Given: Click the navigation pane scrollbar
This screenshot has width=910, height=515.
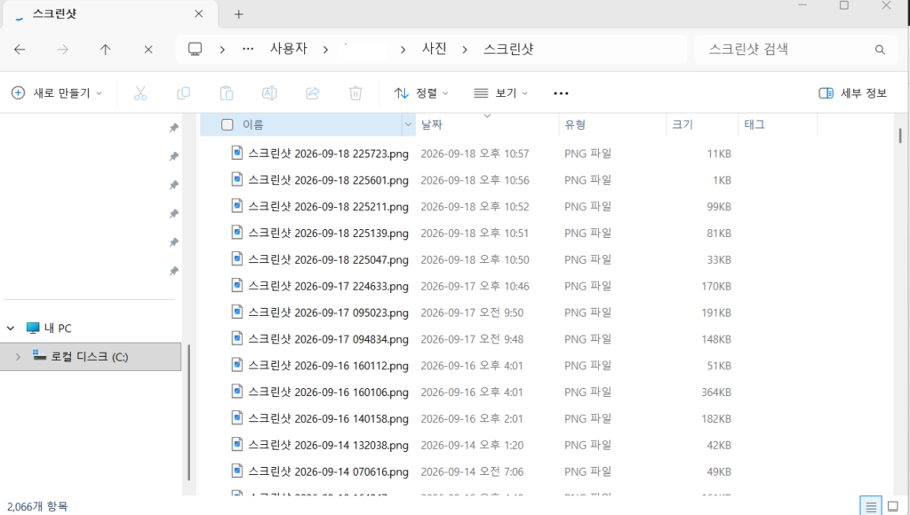Looking at the screenshot, I should 189,412.
